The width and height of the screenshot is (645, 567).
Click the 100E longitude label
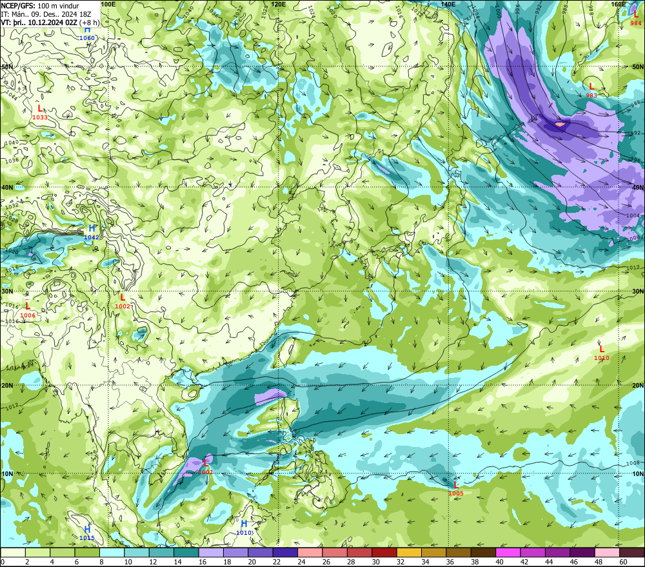(108, 4)
